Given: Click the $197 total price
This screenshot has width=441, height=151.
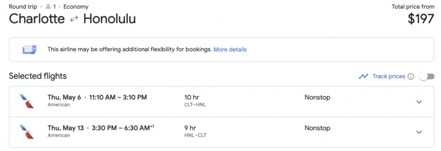Looking at the screenshot, I should 421,19.
